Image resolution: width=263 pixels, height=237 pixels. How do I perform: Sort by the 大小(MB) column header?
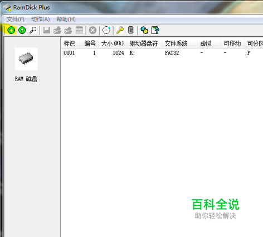[113, 43]
